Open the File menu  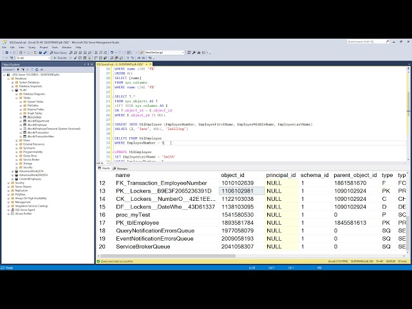coord(5,47)
